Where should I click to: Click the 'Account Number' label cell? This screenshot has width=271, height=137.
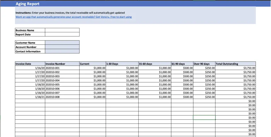30,47
